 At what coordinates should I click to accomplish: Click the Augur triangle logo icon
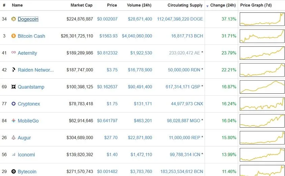pos(14,137)
